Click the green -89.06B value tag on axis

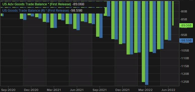point(186,25)
